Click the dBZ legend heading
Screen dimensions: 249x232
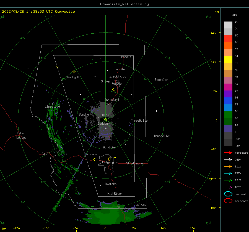(x=235, y=15)
